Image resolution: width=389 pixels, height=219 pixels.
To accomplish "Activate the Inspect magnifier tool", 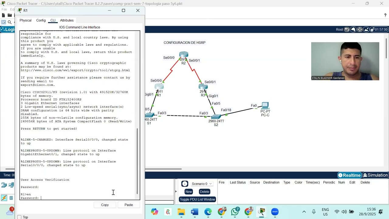I will (10, 22).
